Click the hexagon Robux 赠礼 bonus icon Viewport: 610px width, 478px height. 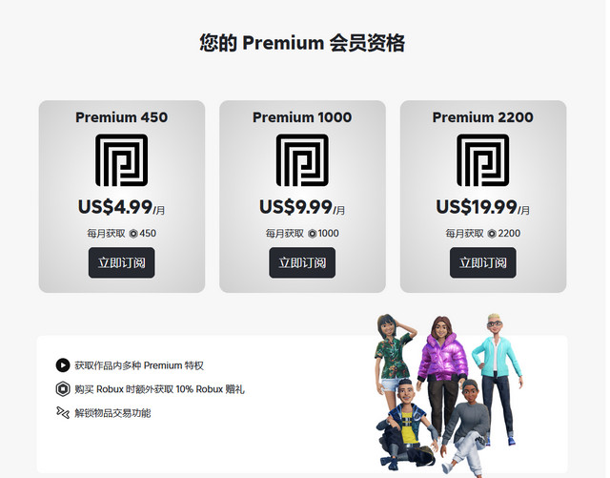pyautogui.click(x=63, y=388)
